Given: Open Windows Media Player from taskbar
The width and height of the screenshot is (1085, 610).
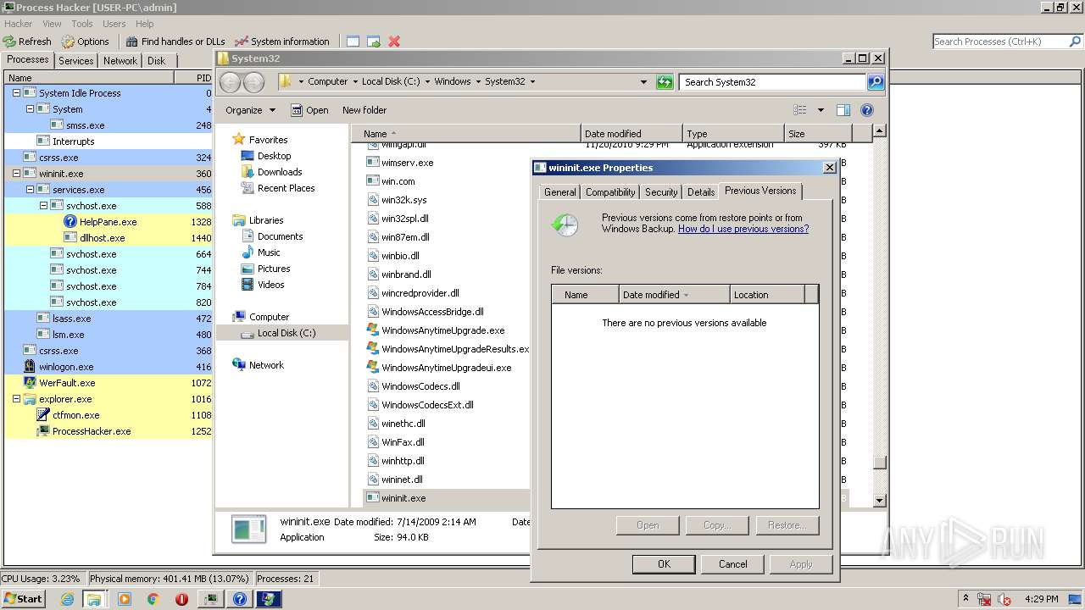Looking at the screenshot, I should click(x=125, y=599).
